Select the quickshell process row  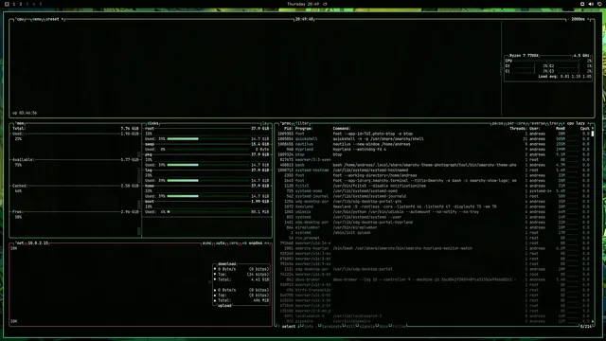pyautogui.click(x=434, y=139)
